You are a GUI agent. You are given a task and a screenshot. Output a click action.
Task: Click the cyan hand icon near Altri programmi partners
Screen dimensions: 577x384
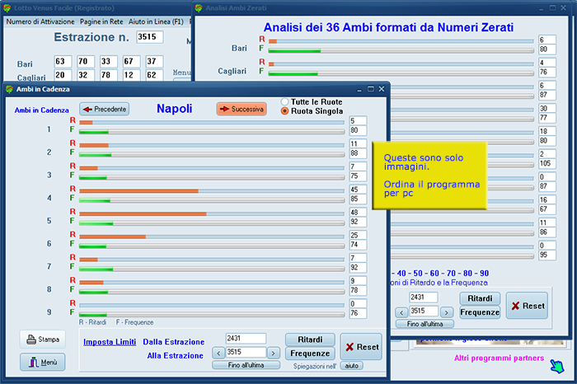click(x=556, y=366)
